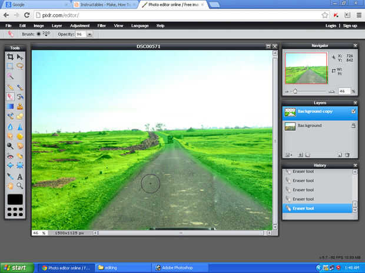This screenshot has width=365, height=273.
Task: Delete the selected layer via trash icon
Action: [x=347, y=155]
